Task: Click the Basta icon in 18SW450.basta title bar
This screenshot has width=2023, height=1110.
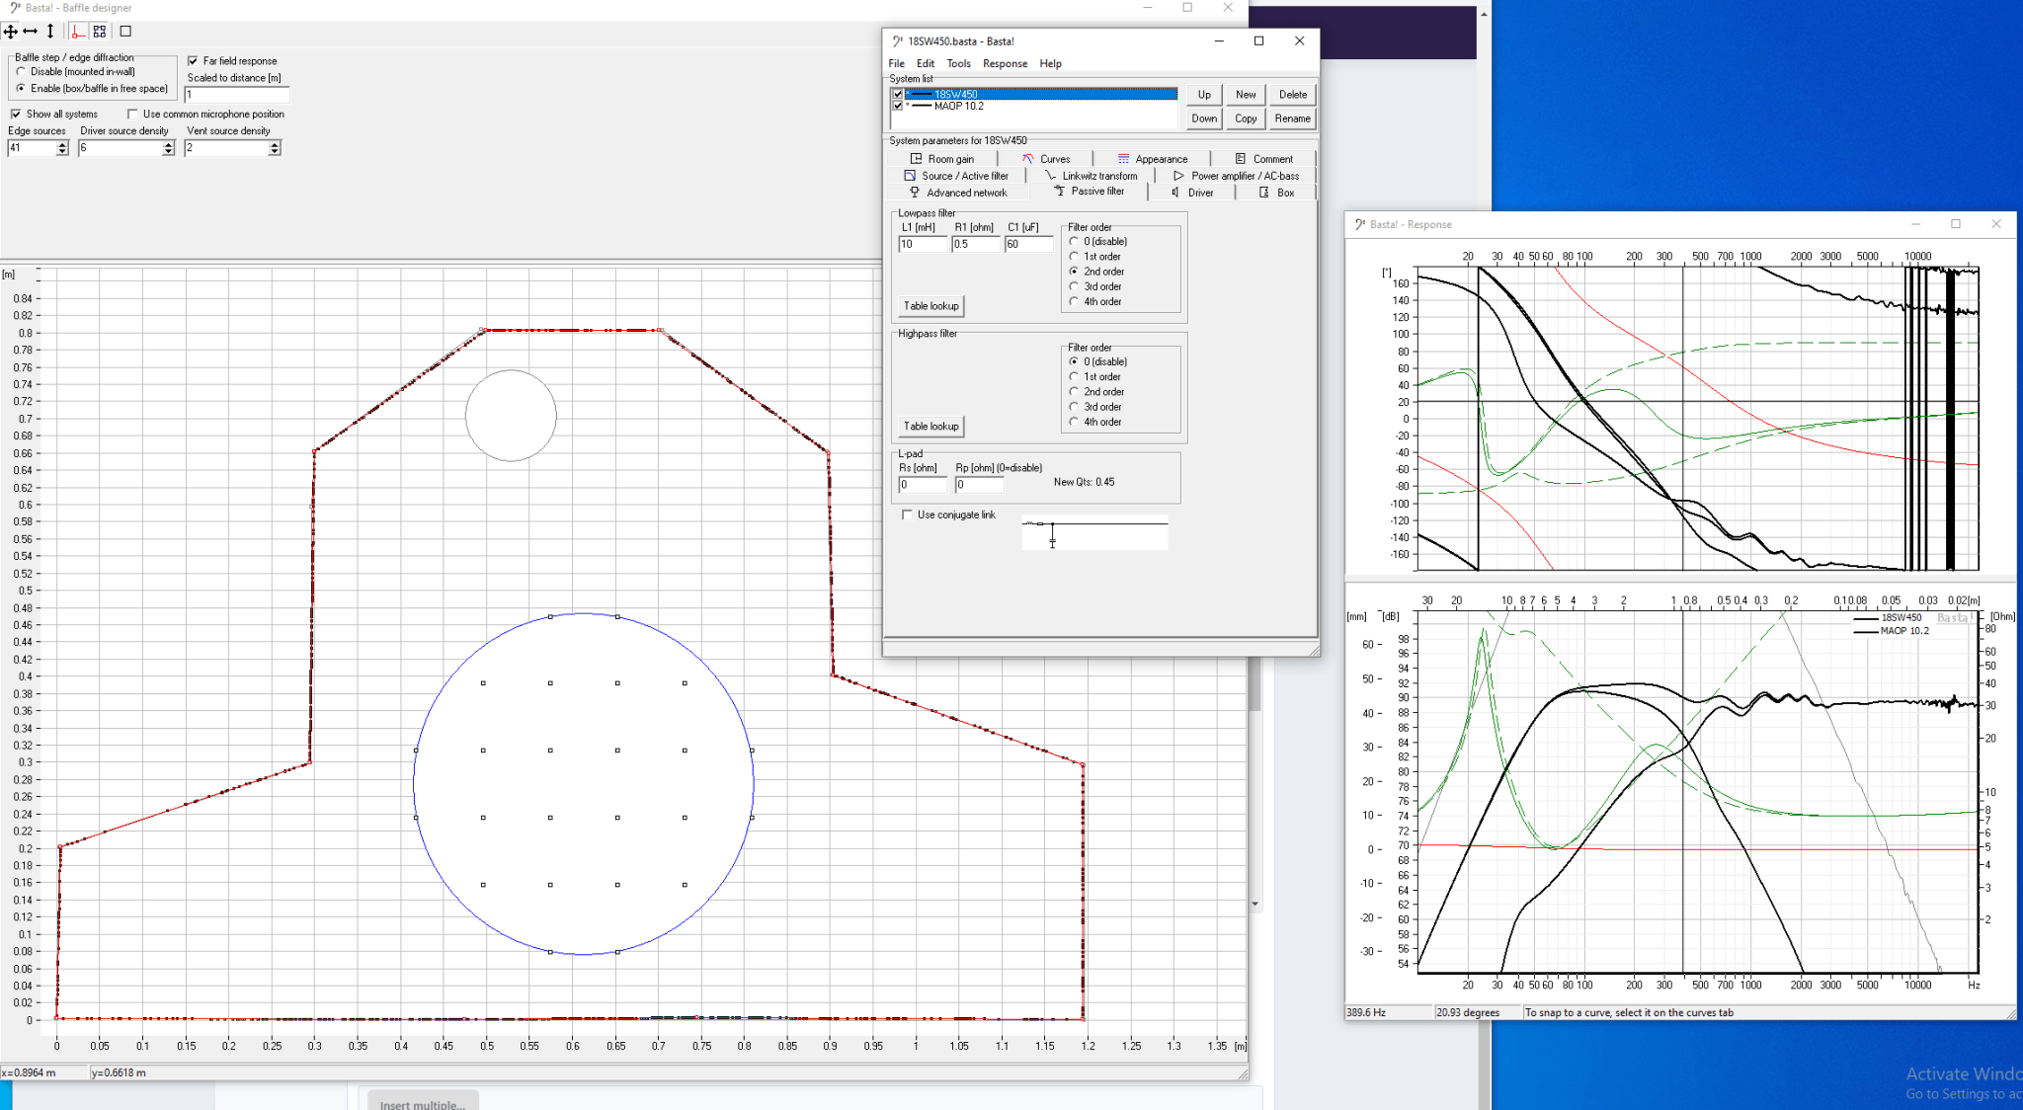Action: pos(897,41)
